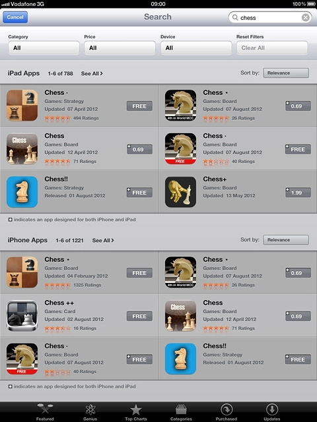Open Chess ++ app icon in iPhone Apps
This screenshot has width=317, height=422.
pyautogui.click(x=22, y=315)
